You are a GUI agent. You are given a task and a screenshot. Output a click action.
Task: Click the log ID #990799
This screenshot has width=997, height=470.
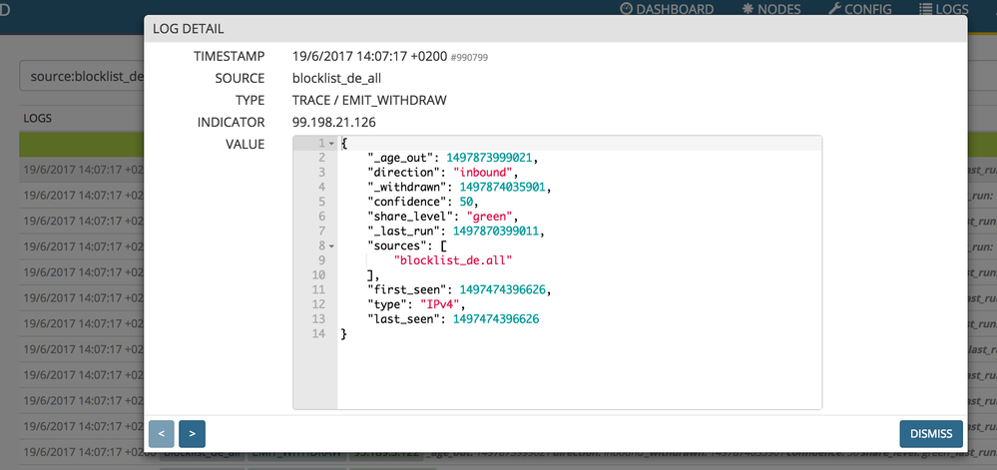(x=469, y=57)
